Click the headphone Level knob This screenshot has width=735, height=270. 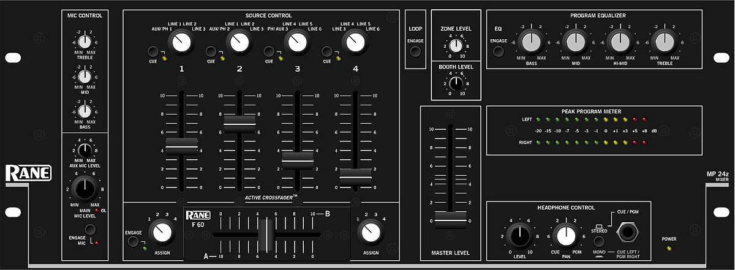click(x=520, y=234)
